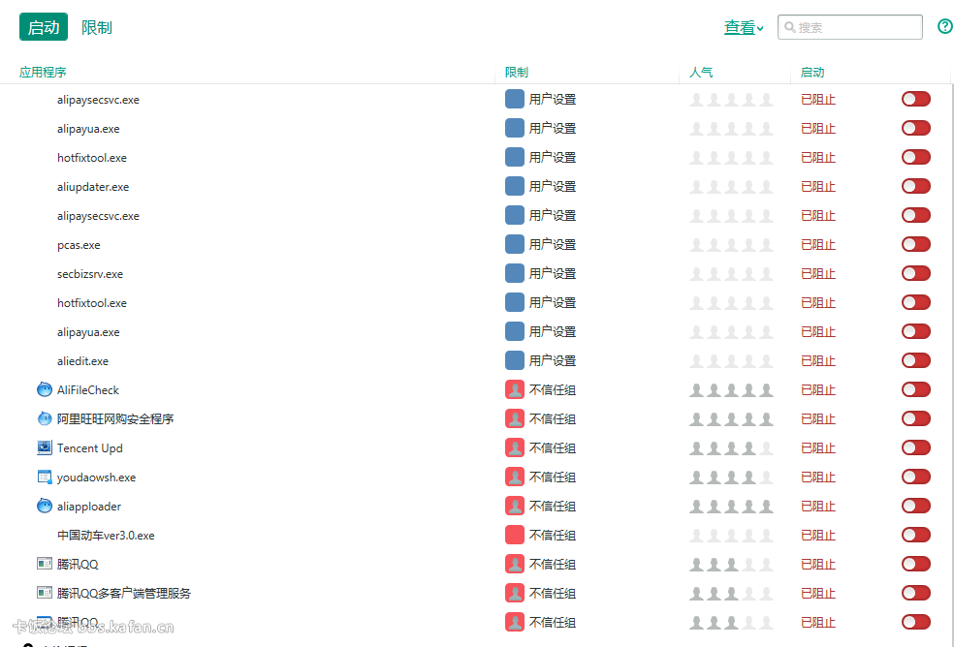Turn on the aliapploader startup switch
Viewport: 954px width, 647px height.
[915, 506]
